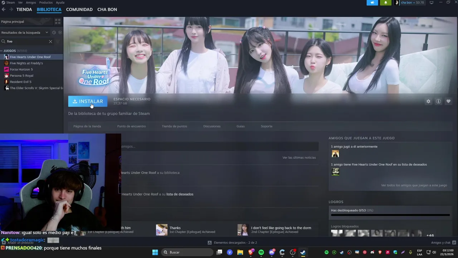The width and height of the screenshot is (458, 258).
Task: Open Tienda de puntos link
Action: (174, 126)
